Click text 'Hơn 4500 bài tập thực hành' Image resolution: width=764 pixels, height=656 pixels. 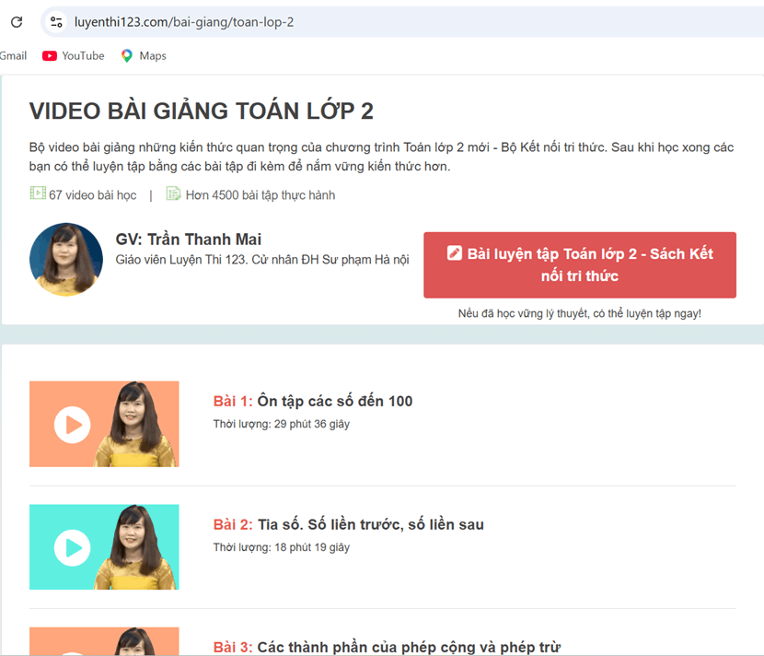(x=260, y=195)
